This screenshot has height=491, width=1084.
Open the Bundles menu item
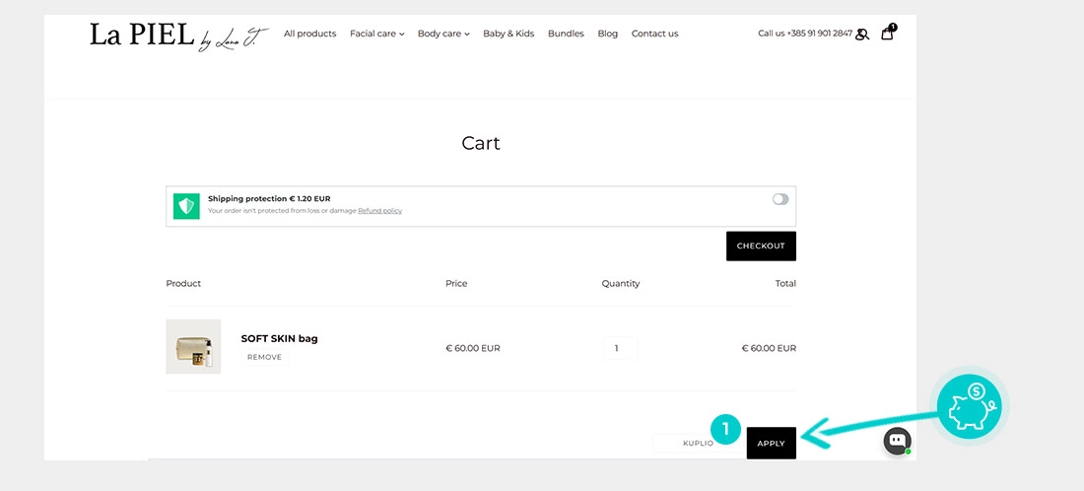566,34
